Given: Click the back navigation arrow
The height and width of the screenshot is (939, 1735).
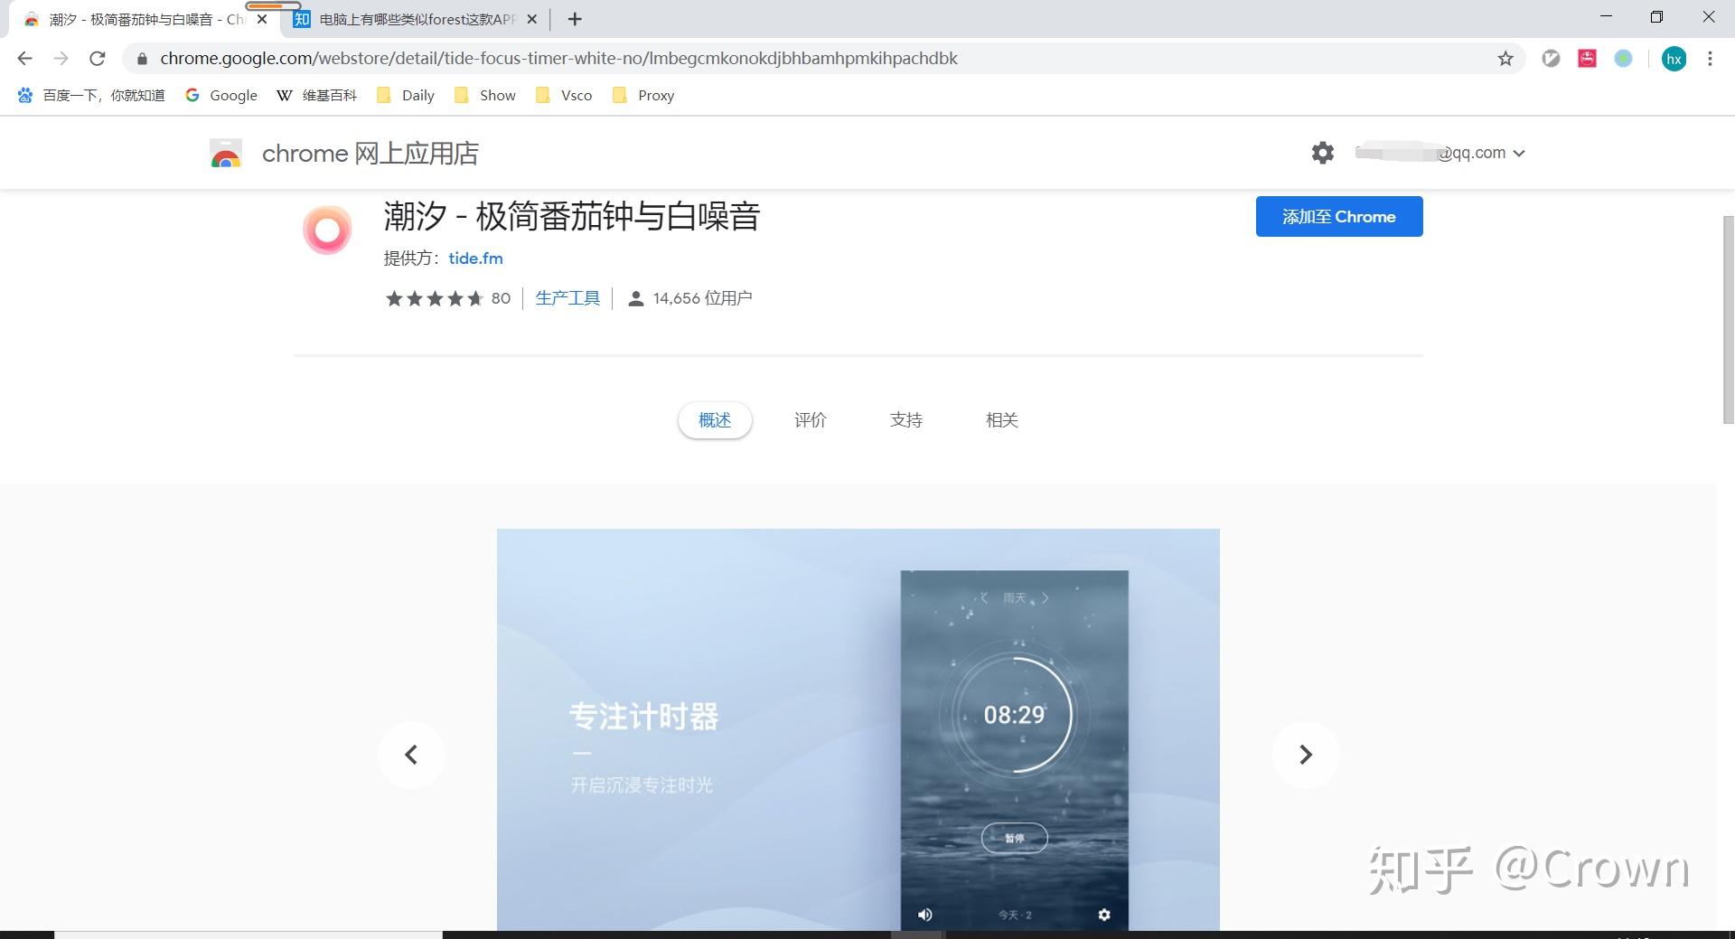Looking at the screenshot, I should (23, 58).
